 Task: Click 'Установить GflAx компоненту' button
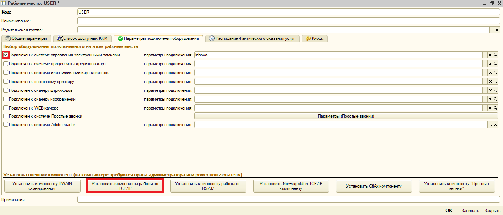tap(374, 186)
